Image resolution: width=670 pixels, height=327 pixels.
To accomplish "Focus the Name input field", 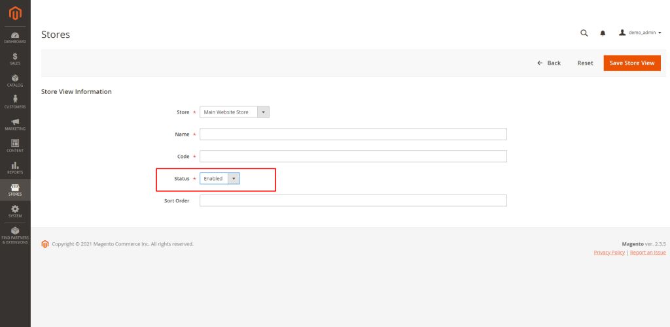I will coord(353,134).
